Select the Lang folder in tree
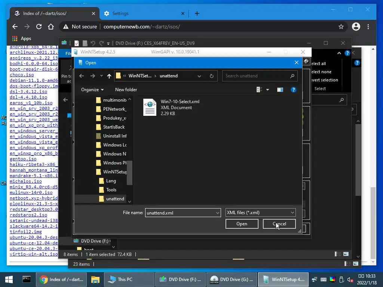 (x=107, y=181)
